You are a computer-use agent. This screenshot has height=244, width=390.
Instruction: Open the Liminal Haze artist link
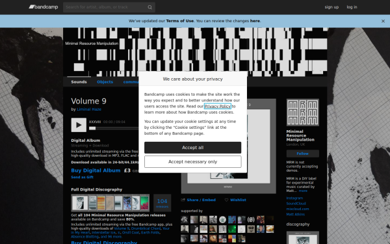pos(89,109)
